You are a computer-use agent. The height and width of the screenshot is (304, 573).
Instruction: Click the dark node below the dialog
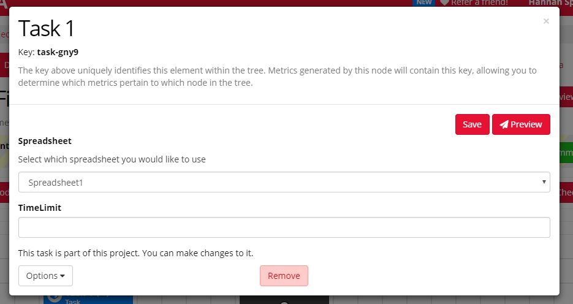[x=284, y=300]
